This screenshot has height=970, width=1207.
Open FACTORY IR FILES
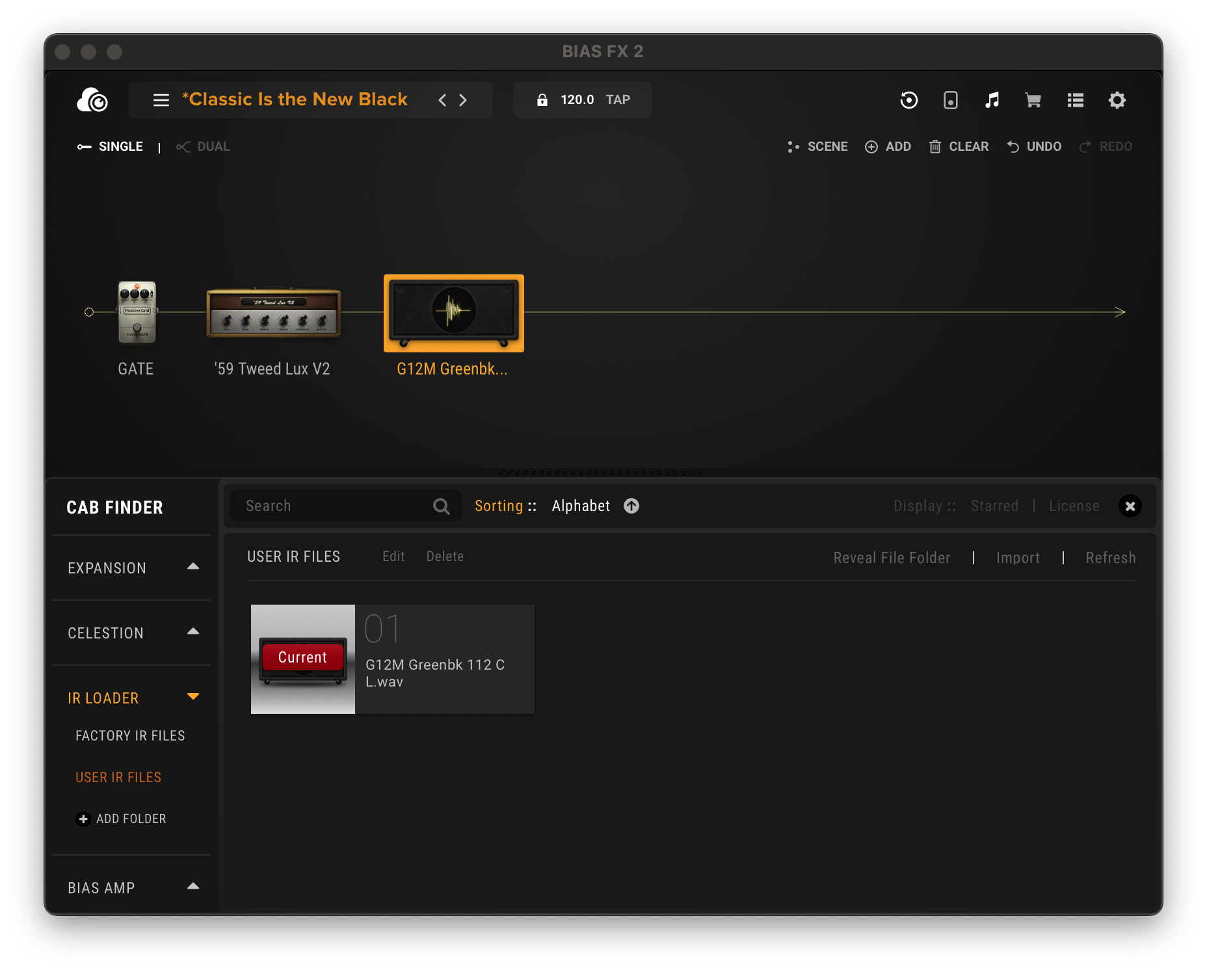pyautogui.click(x=130, y=736)
